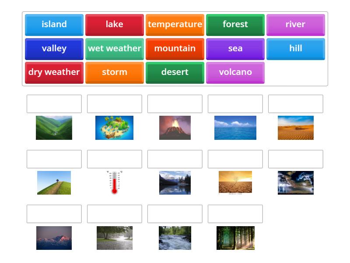Click the sunlit forest image
Screen dimensions: 350x263
tap(235, 238)
